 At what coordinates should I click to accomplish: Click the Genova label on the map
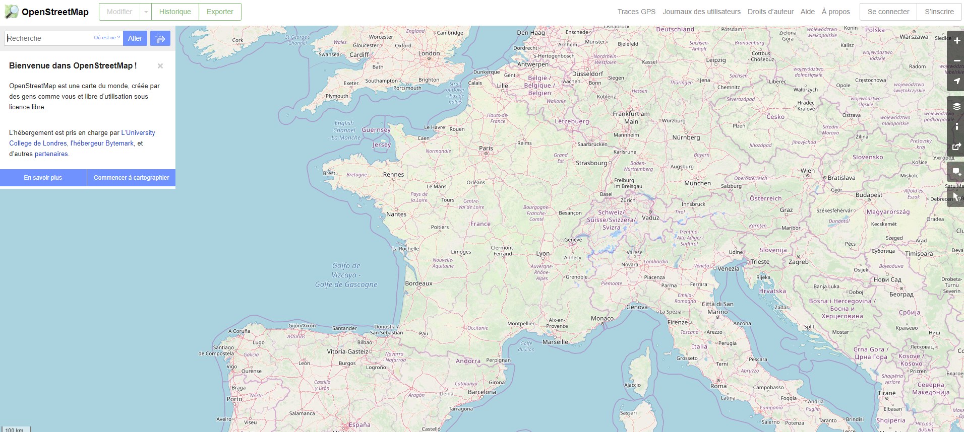637,307
